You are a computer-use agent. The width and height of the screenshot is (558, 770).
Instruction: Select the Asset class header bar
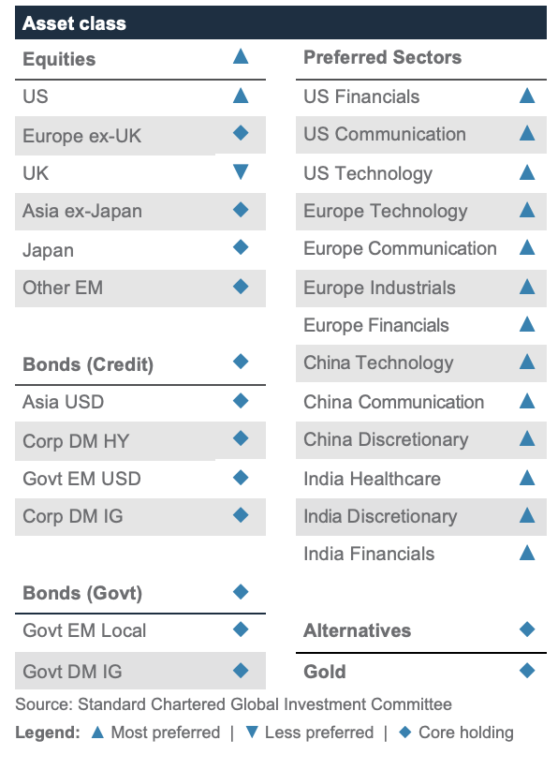281,22
